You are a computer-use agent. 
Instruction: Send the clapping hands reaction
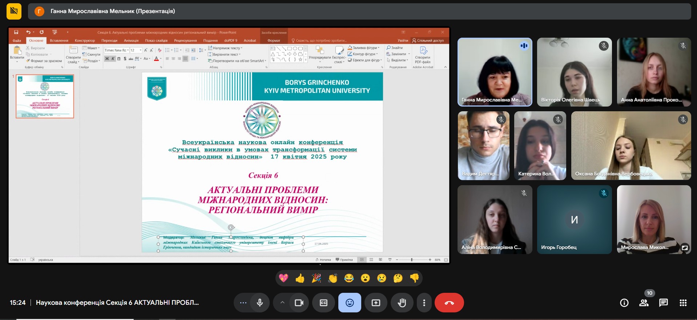(x=333, y=278)
